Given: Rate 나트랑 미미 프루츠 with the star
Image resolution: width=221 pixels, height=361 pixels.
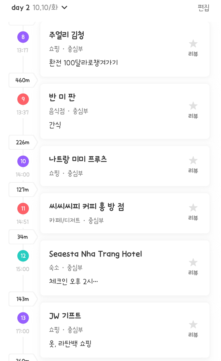Looking at the screenshot, I should 193,161.
